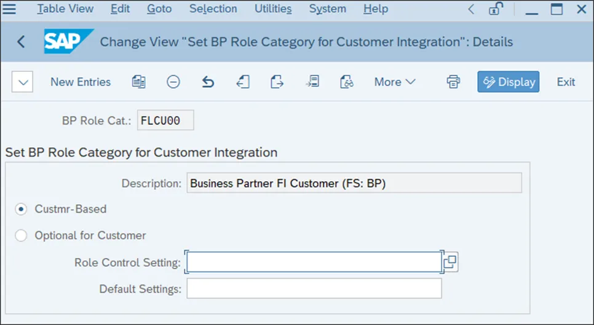594x325 pixels.
Task: Open the hamburger menu icon
Action: [10, 9]
